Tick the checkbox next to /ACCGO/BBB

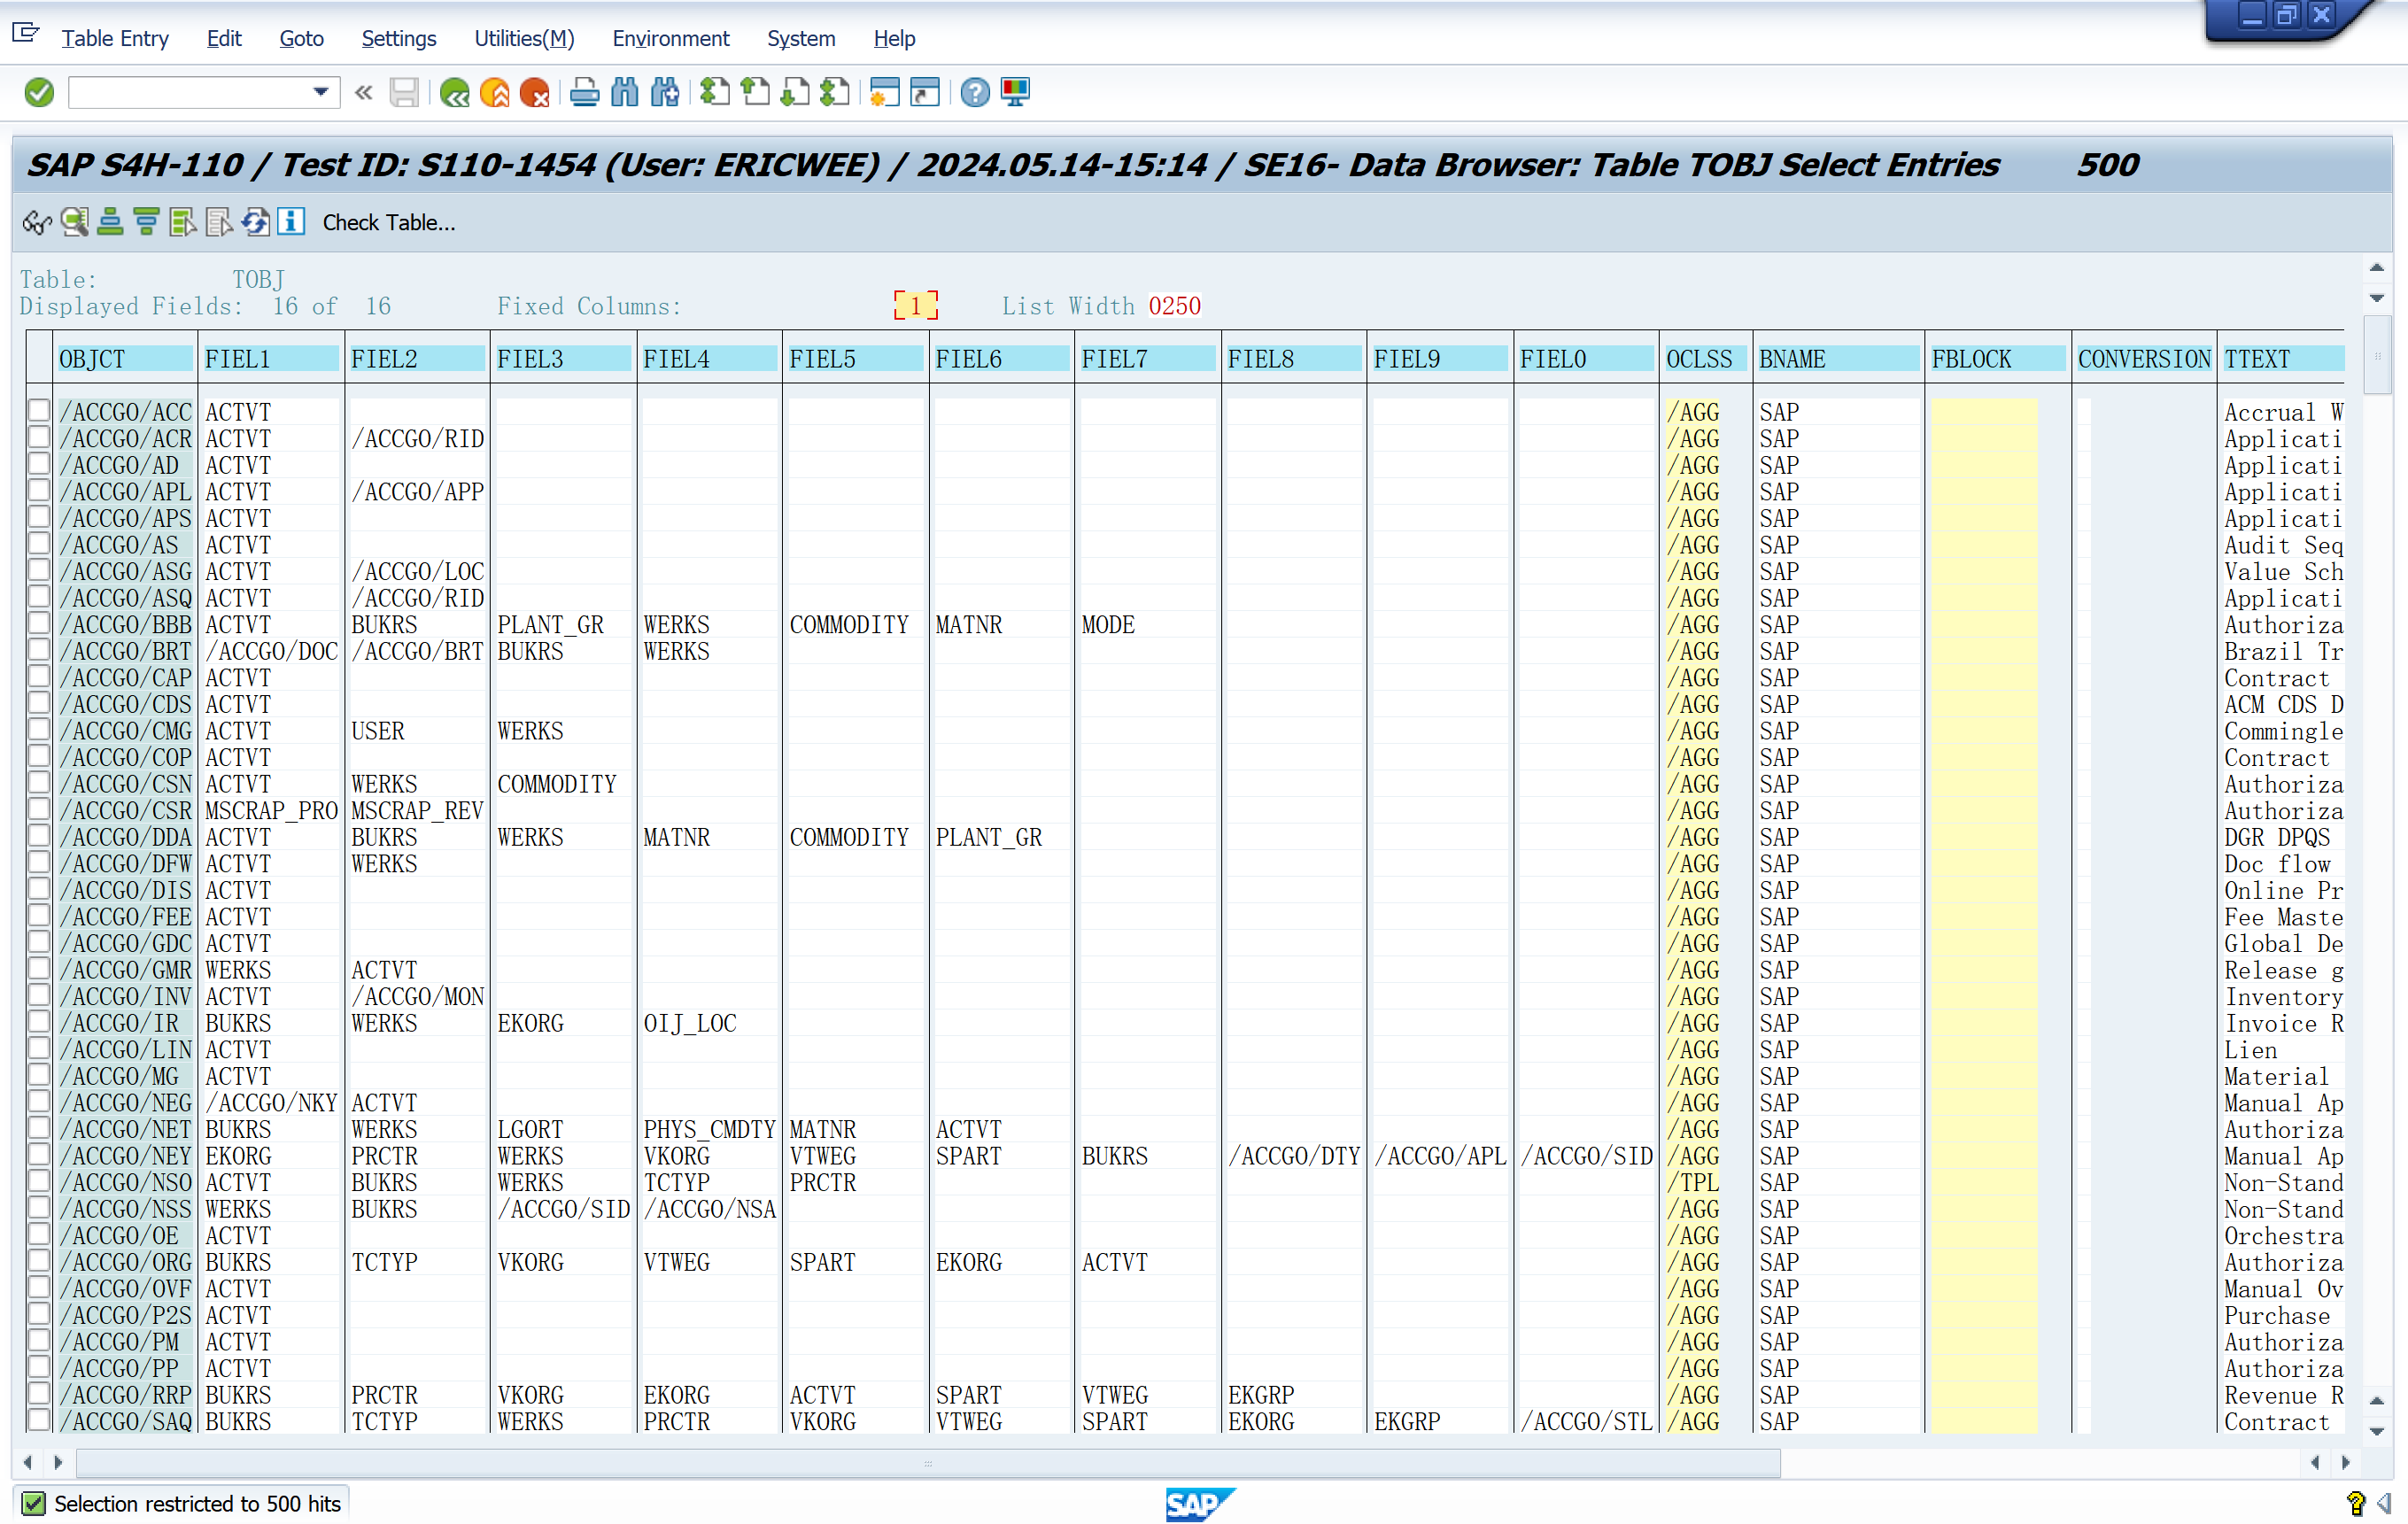click(39, 624)
